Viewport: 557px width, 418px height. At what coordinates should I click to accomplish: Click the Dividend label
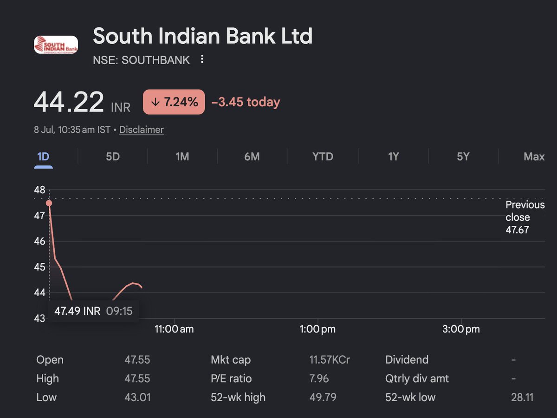[x=407, y=360]
